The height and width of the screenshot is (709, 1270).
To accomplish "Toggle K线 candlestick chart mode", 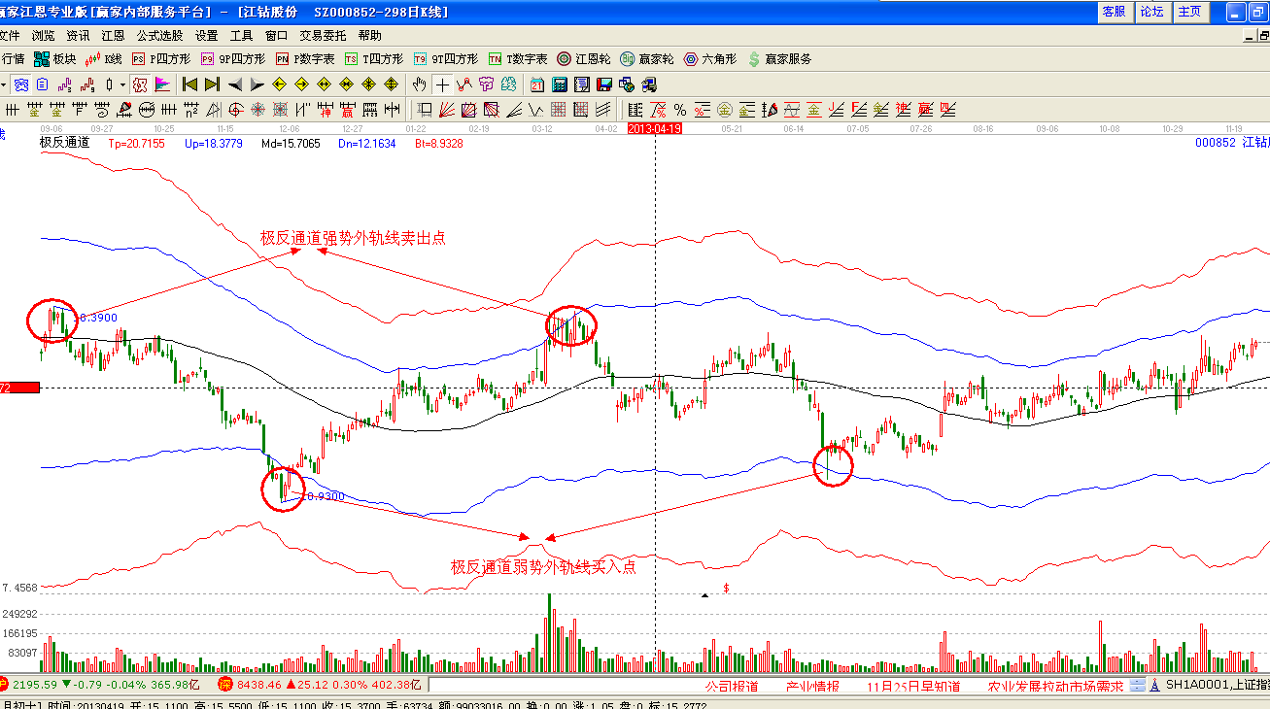I will pyautogui.click(x=104, y=59).
